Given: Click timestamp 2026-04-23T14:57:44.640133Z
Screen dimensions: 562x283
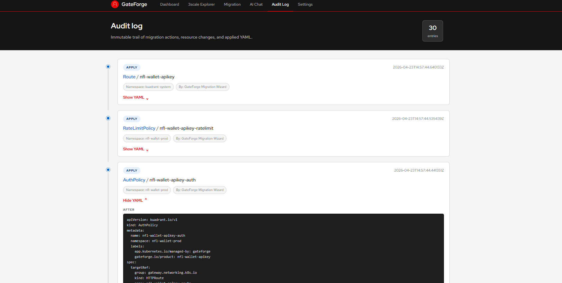Looking at the screenshot, I should pyautogui.click(x=418, y=67).
